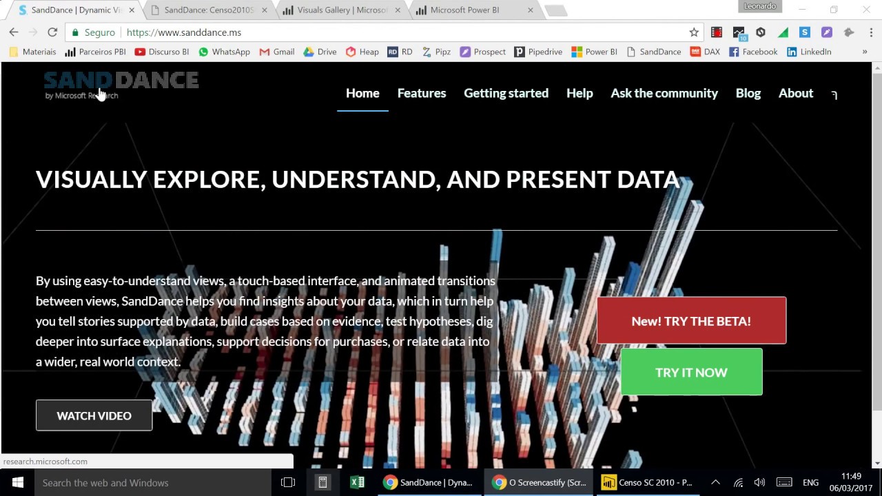
Task: Open the Gmail bookmark
Action: 277,52
